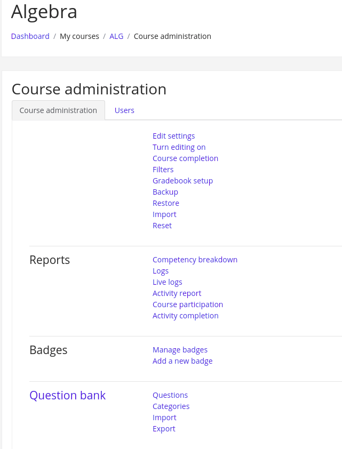View the Competency breakdown report
The height and width of the screenshot is (449, 342).
(195, 260)
